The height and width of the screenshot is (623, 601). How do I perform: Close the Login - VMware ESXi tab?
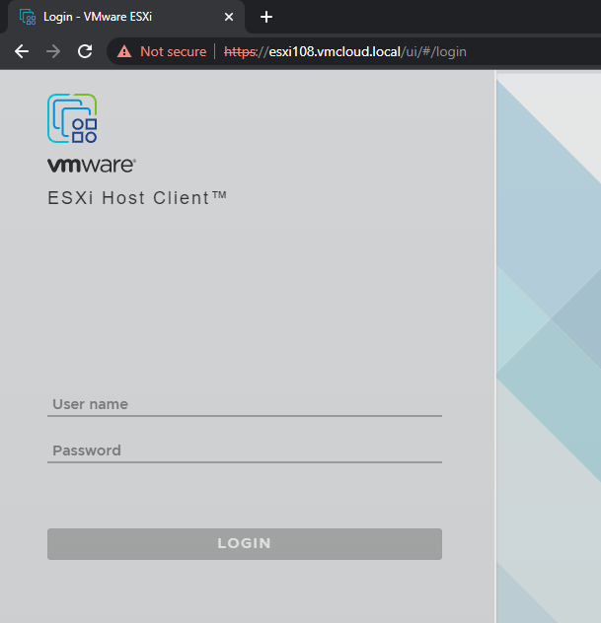[x=229, y=17]
